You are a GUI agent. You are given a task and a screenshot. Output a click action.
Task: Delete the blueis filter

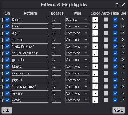coord(123,66)
